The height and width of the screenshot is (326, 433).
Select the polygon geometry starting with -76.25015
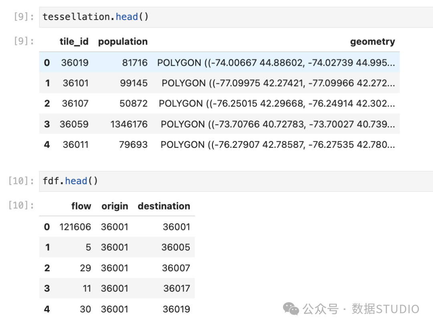277,103
